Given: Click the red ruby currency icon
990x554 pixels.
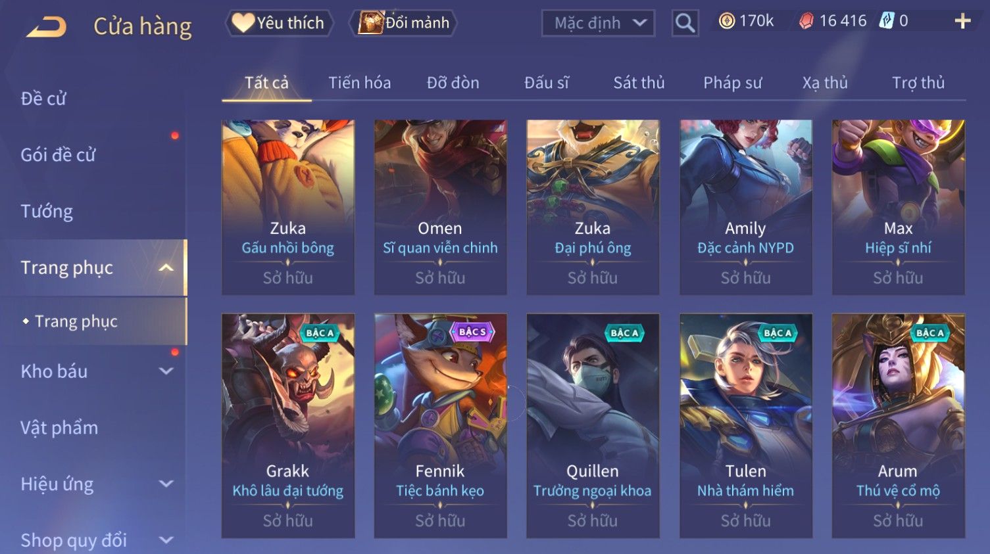Looking at the screenshot, I should click(806, 22).
